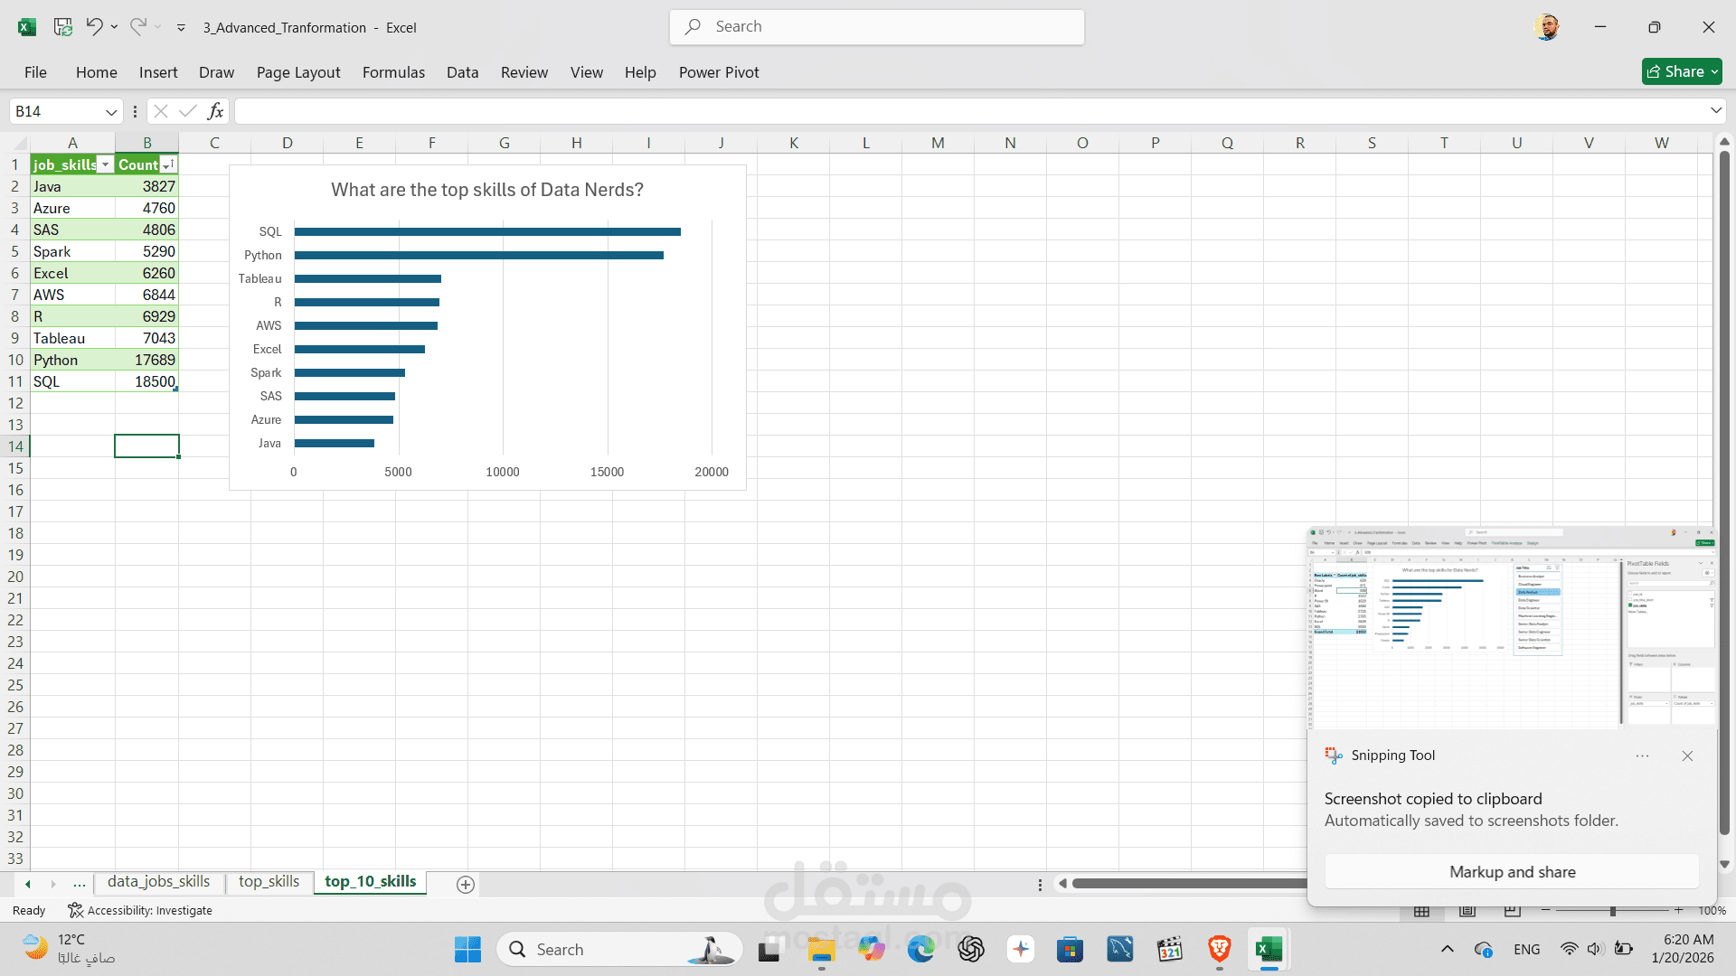Screen dimensions: 1736x976
Task: Click the Insert Function fx icon
Action: click(x=215, y=111)
